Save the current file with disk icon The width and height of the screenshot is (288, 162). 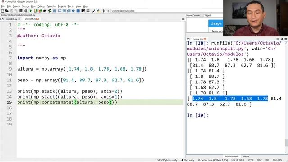(x=12, y=11)
